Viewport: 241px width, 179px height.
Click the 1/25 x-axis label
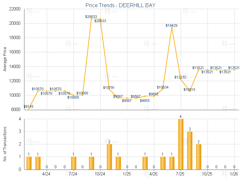tap(127, 174)
